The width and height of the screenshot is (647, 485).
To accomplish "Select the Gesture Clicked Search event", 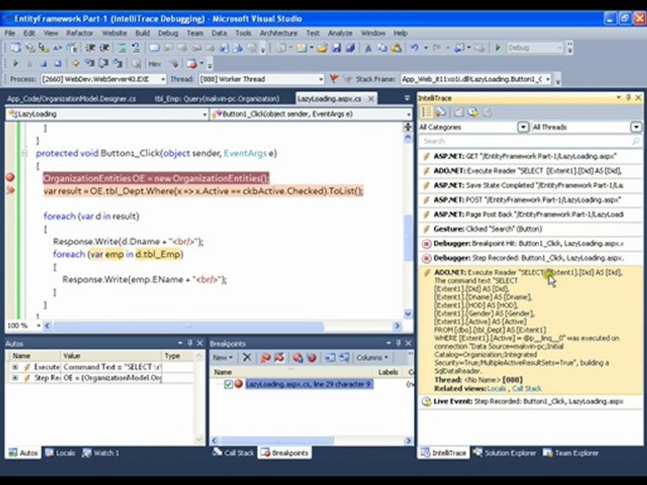I will click(530, 229).
